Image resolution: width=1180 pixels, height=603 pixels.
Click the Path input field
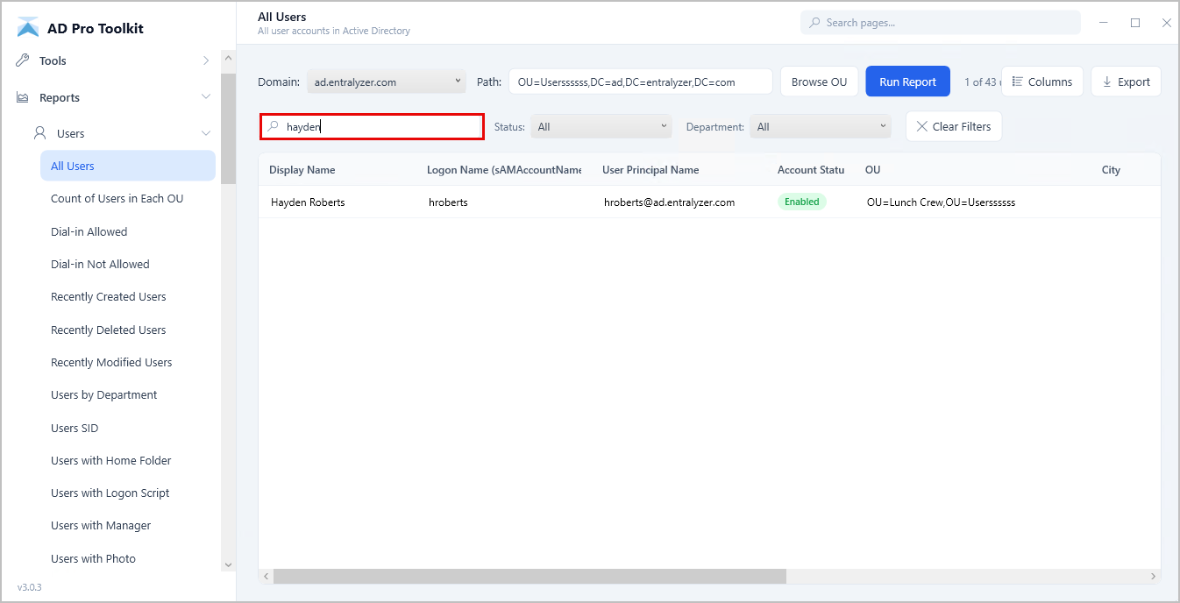pyautogui.click(x=640, y=82)
